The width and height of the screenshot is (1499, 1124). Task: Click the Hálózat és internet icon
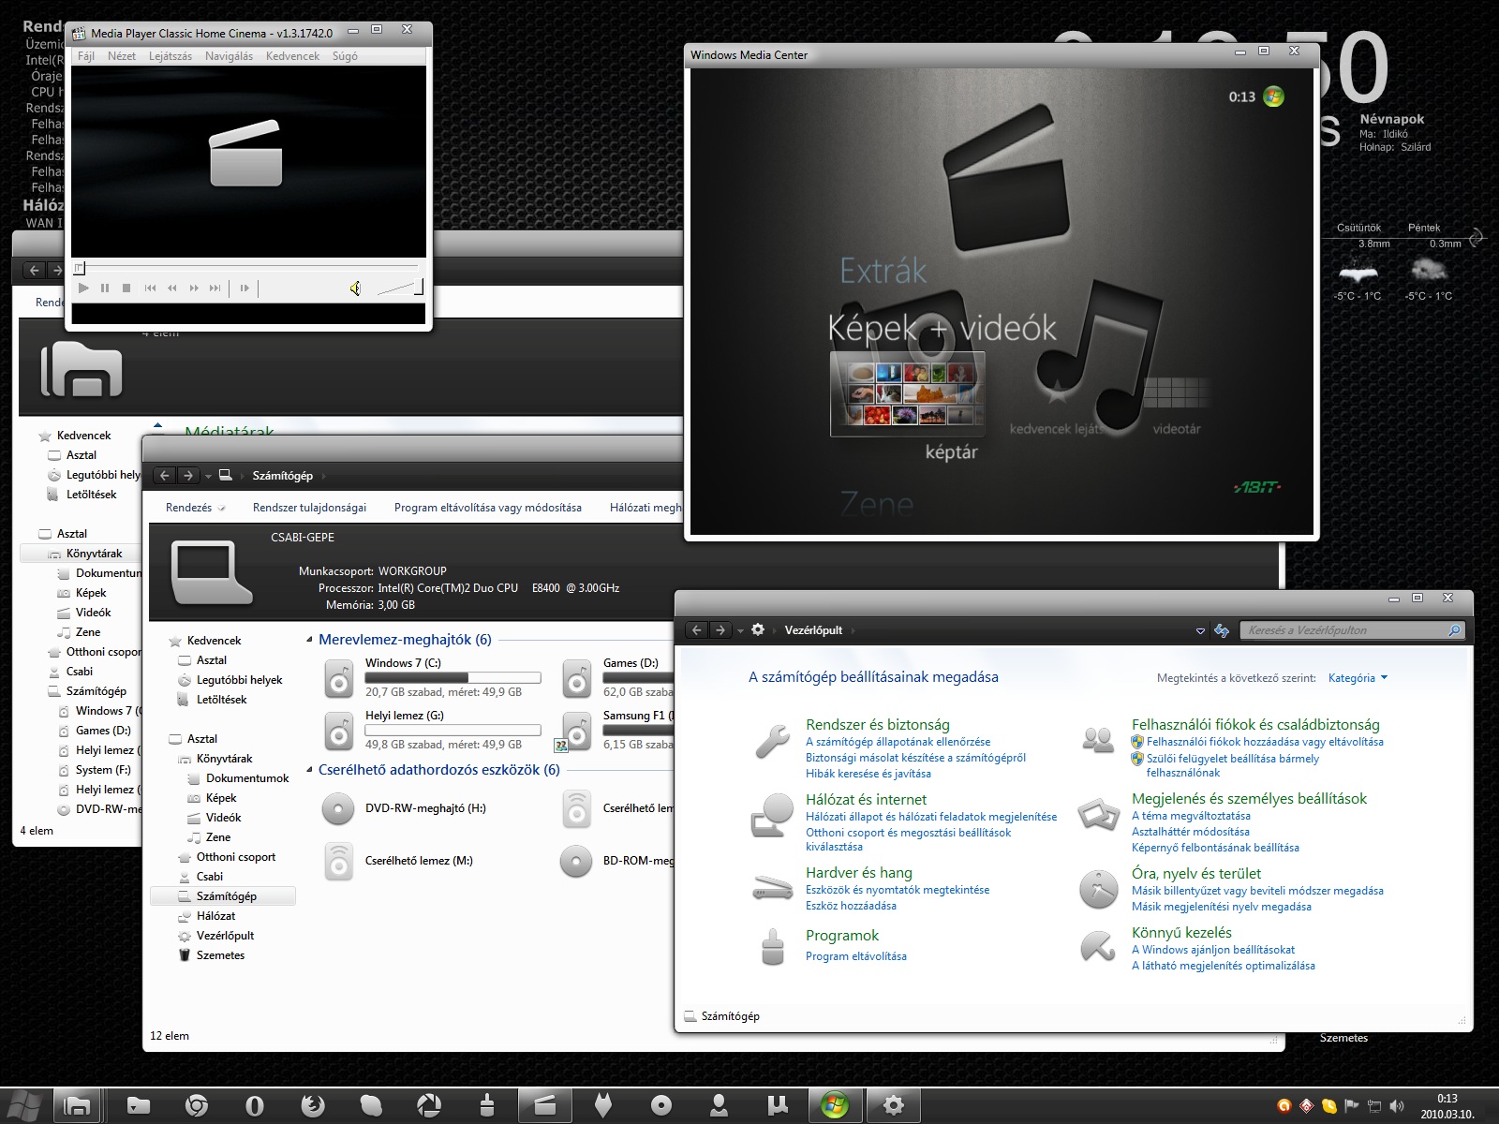774,816
